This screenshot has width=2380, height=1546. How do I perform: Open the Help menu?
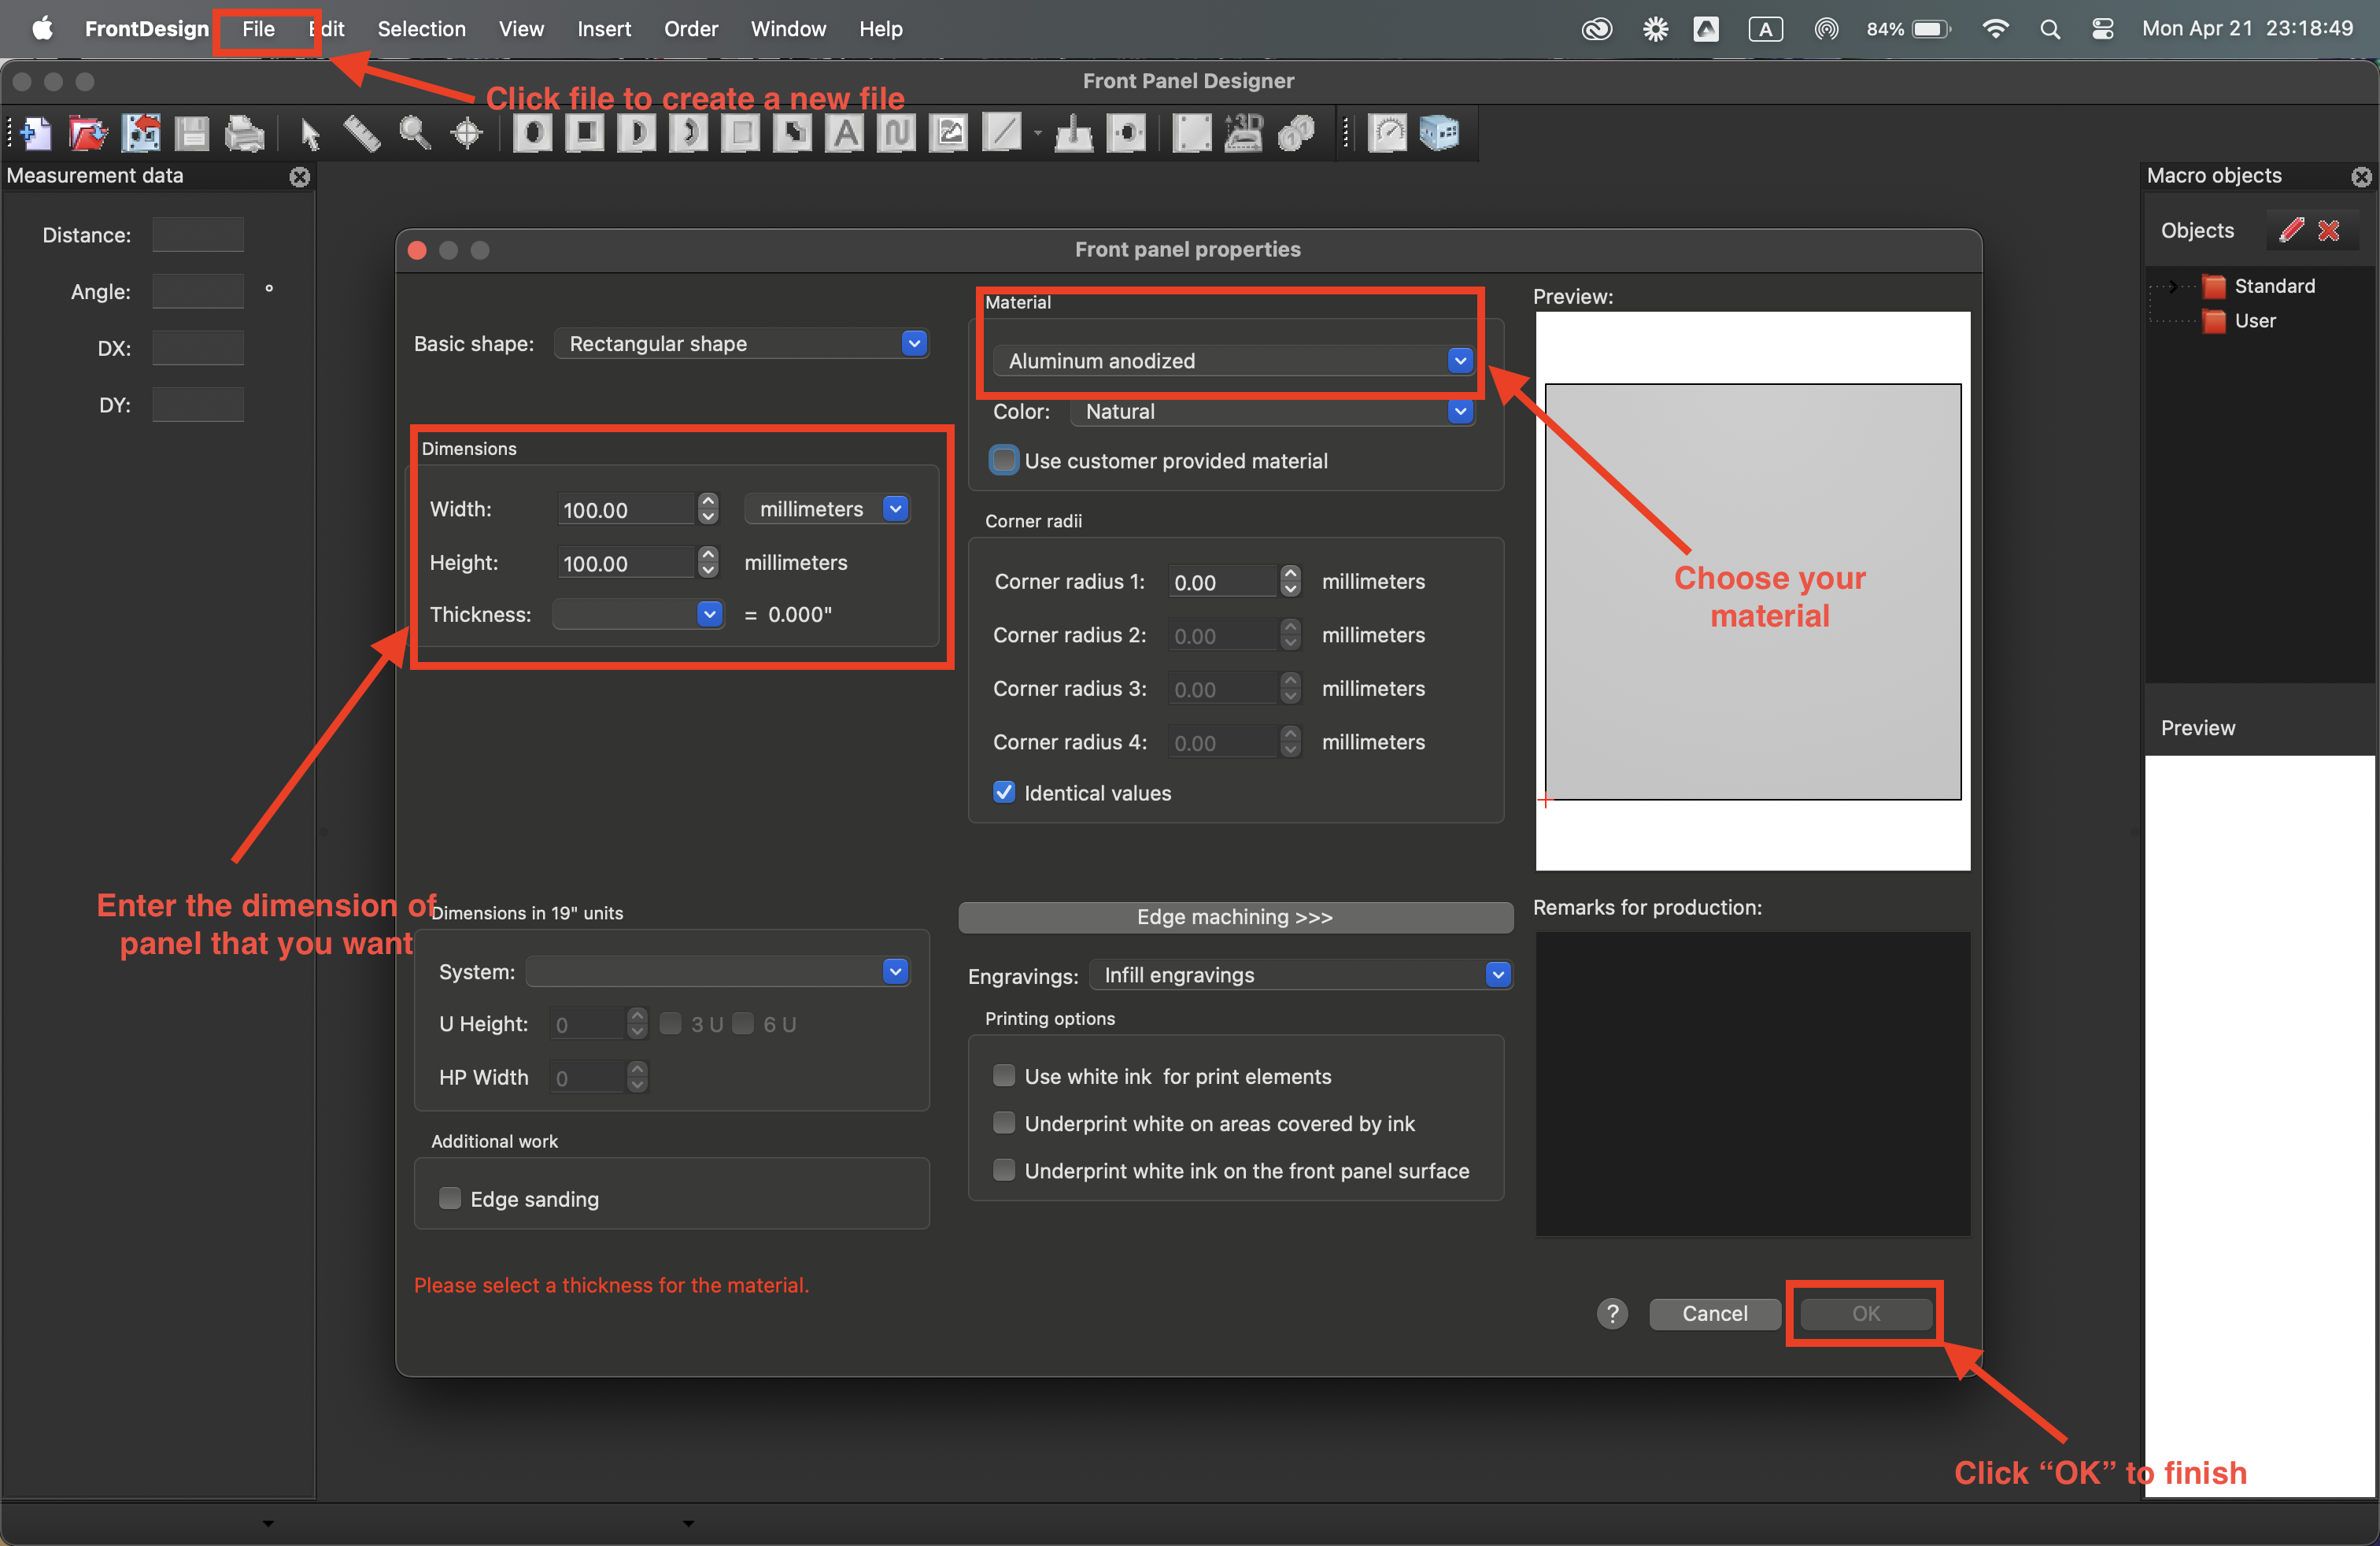[880, 29]
